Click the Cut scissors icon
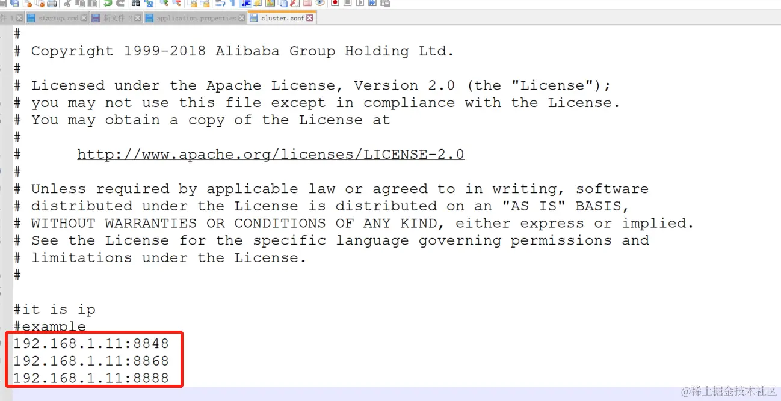The width and height of the screenshot is (781, 401). (67, 3)
